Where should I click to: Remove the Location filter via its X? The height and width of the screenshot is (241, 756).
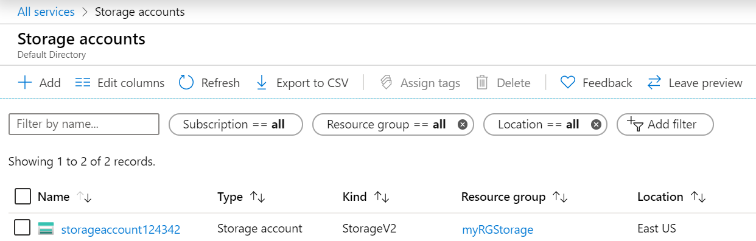click(x=596, y=124)
